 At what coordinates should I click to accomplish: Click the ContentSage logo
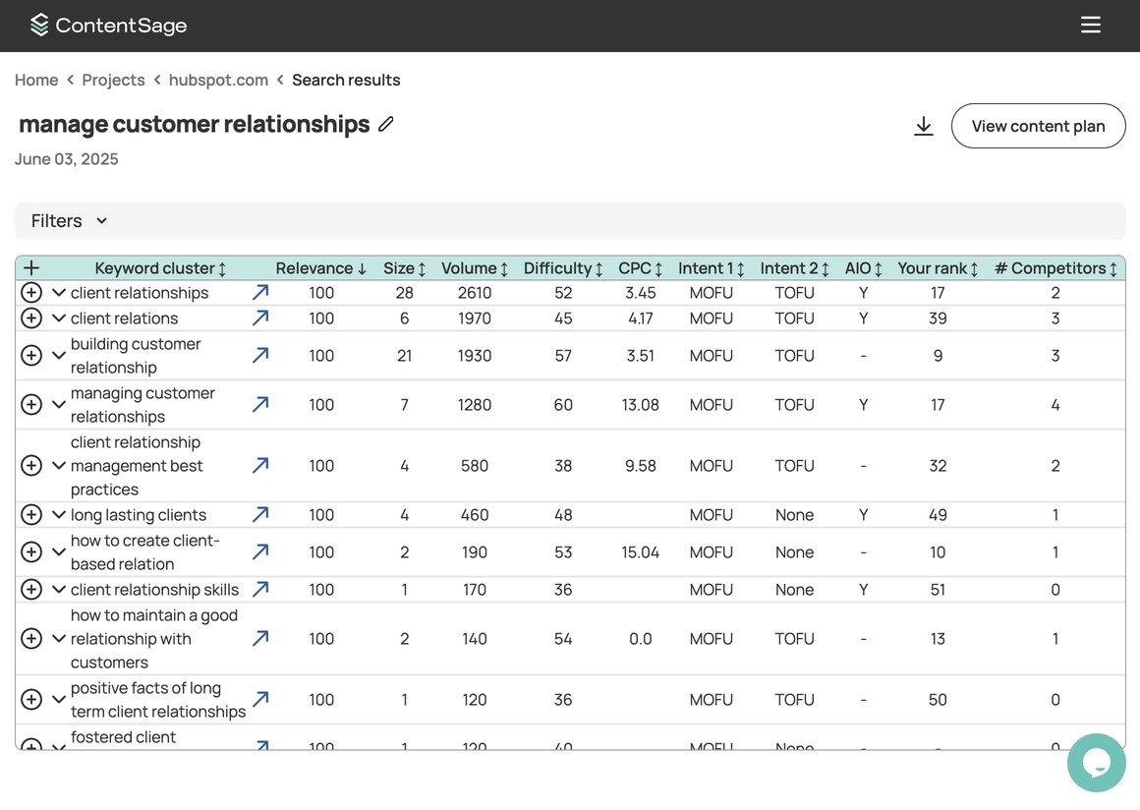pos(108,26)
